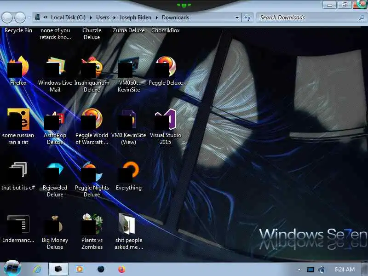Open the Everything search desktop icon
The width and height of the screenshot is (368, 276).
[x=129, y=176]
